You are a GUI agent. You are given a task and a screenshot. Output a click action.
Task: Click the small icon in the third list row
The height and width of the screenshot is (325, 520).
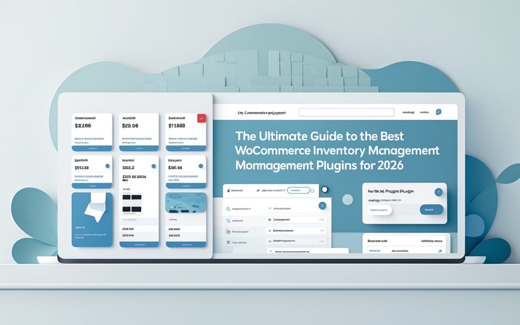click(270, 231)
